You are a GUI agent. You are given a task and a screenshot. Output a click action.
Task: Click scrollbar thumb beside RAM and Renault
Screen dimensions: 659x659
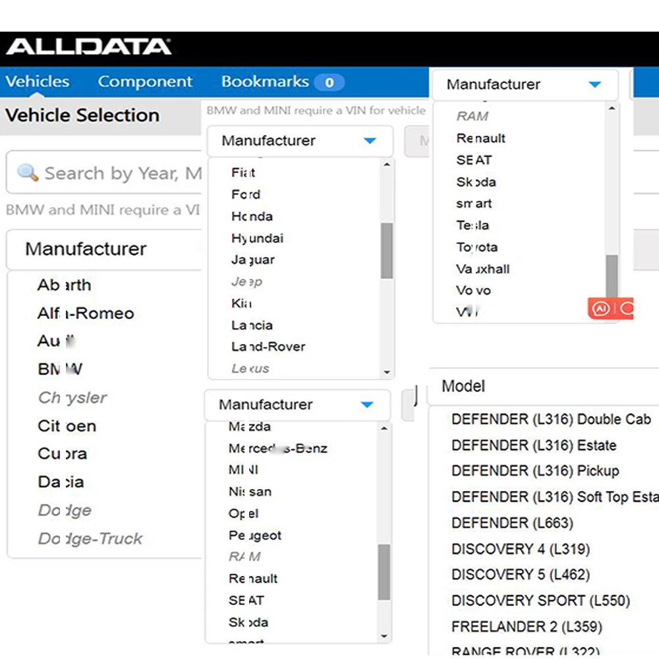click(384, 572)
